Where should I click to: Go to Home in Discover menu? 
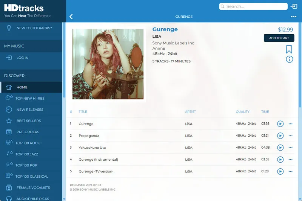pyautogui.click(x=31, y=87)
